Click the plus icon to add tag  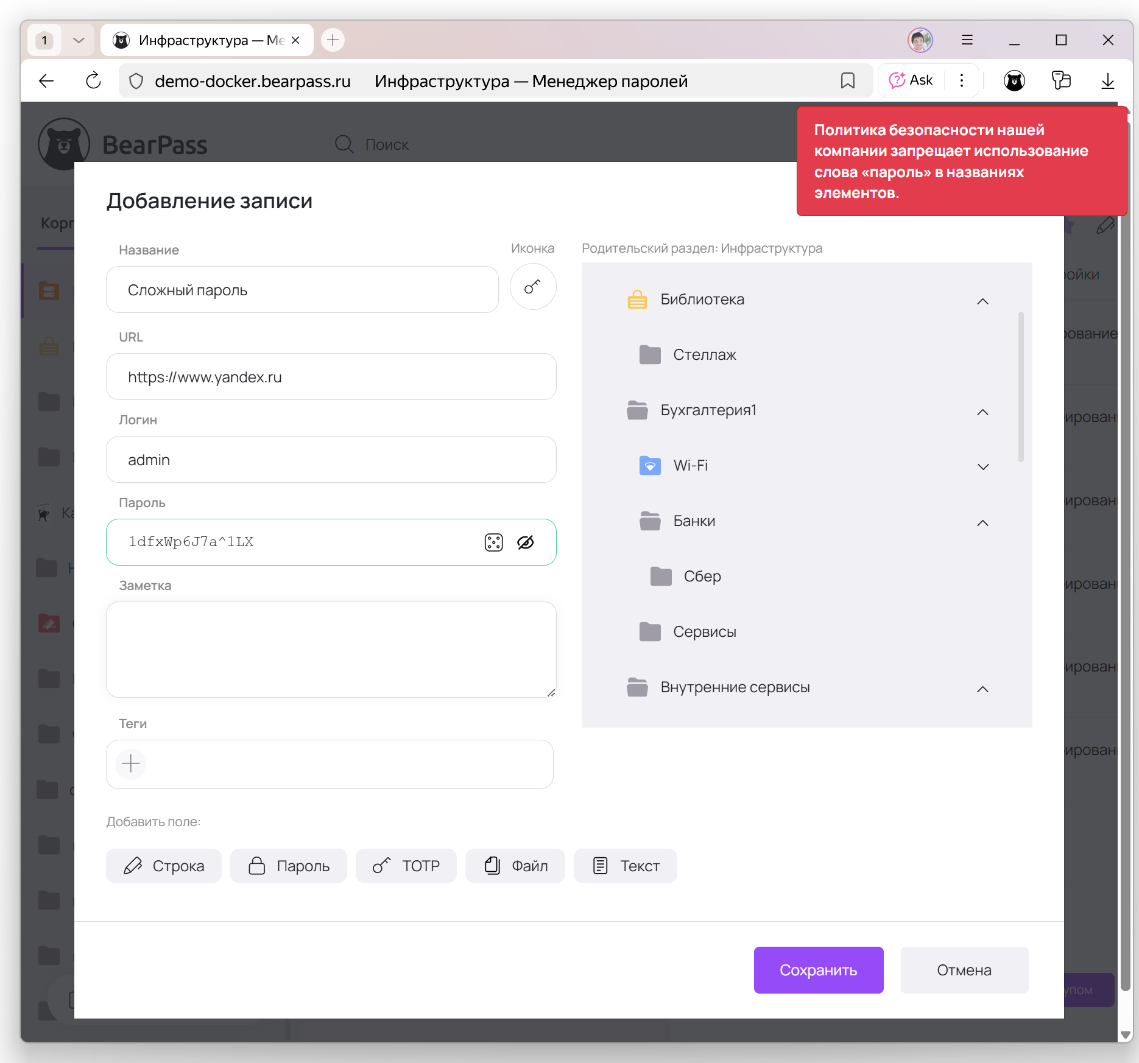point(131,763)
